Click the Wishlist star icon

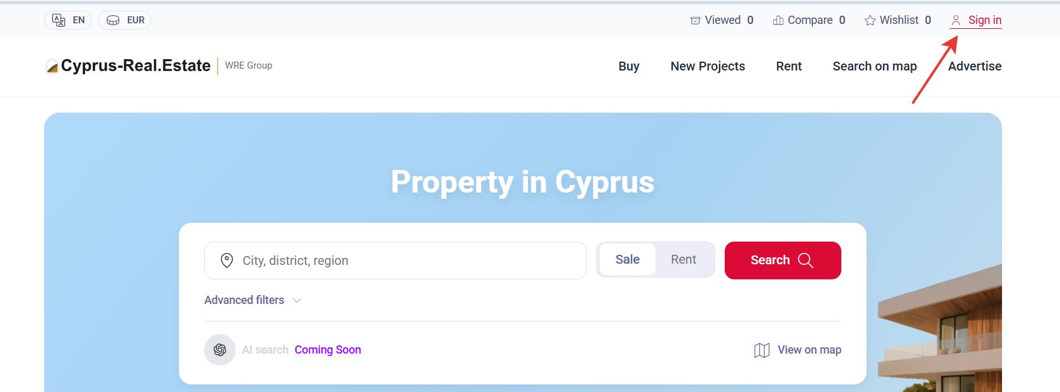coord(870,21)
